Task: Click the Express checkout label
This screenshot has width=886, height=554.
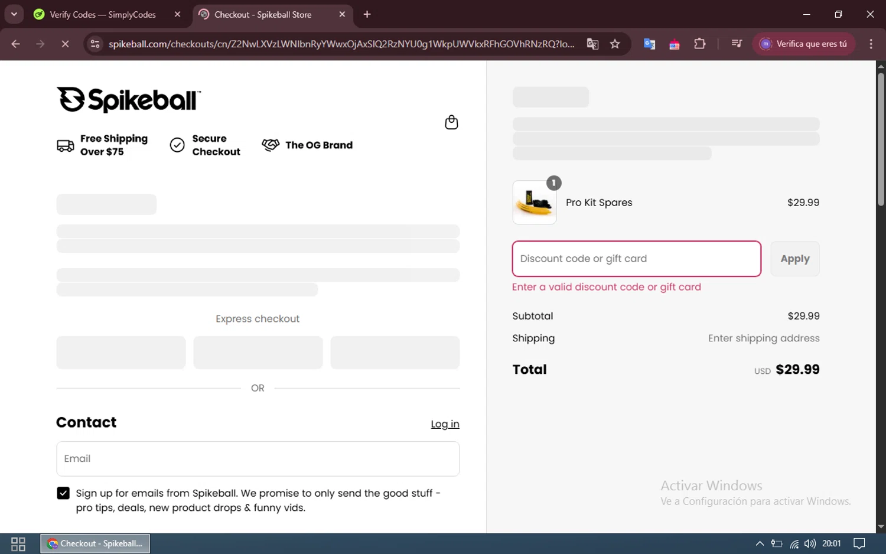Action: coord(258,319)
